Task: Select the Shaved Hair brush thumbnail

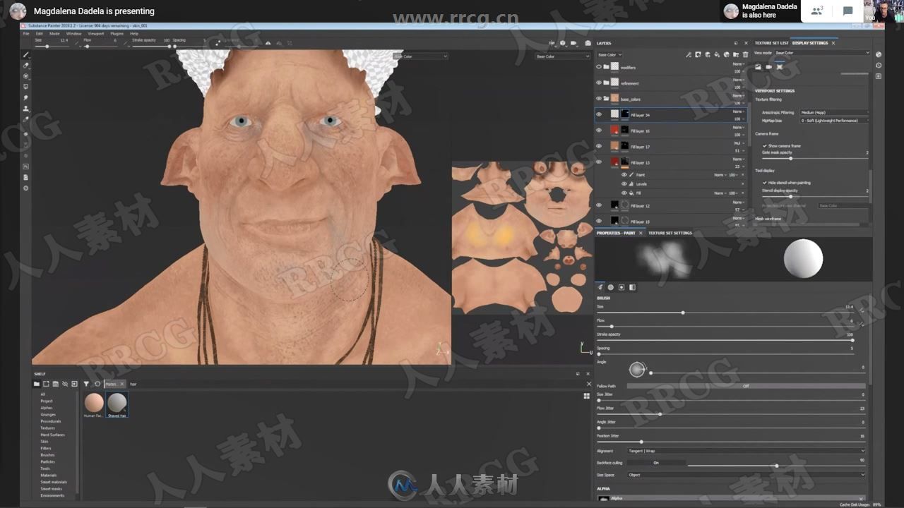Action: [x=117, y=404]
